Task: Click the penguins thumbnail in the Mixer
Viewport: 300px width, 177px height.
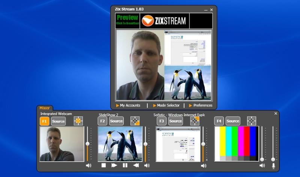Action: coord(120,144)
